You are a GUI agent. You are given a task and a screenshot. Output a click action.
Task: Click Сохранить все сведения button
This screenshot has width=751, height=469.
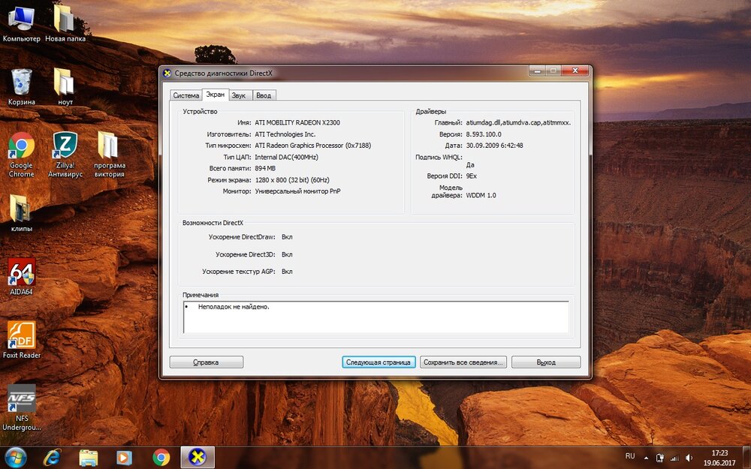coord(463,362)
